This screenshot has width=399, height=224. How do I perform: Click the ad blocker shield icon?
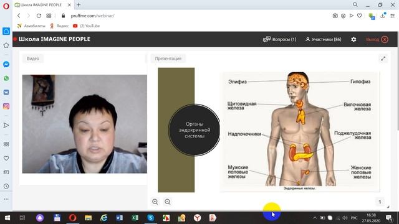pos(344,16)
